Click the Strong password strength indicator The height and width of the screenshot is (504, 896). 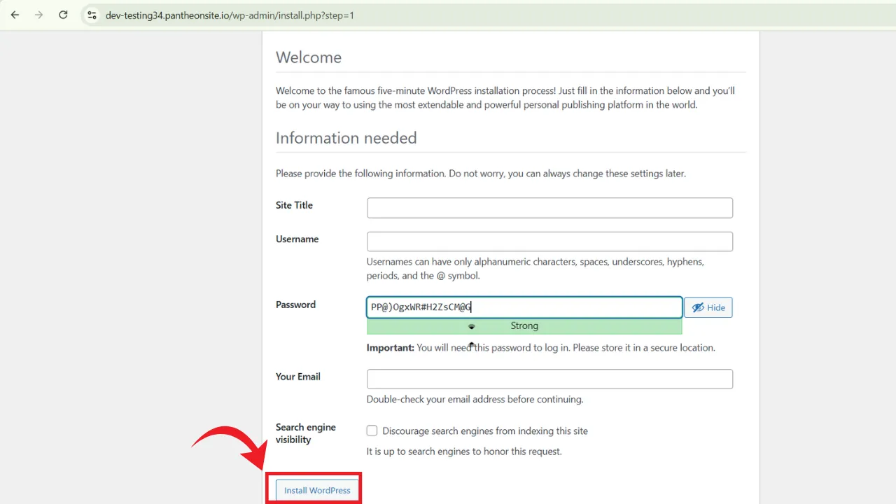coord(524,326)
